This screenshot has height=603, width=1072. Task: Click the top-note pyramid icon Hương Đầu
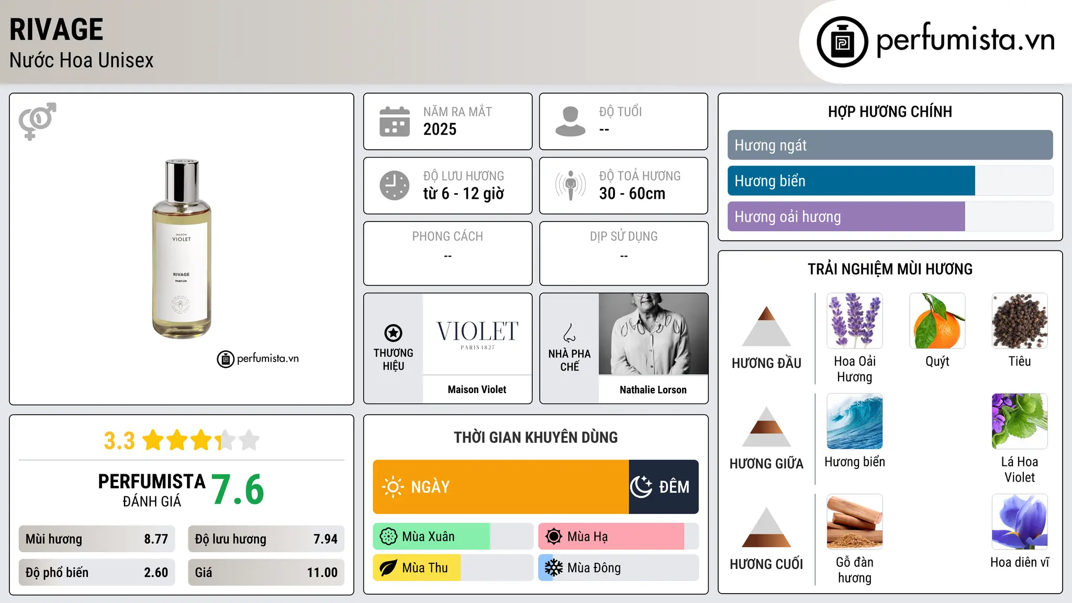coord(766,326)
